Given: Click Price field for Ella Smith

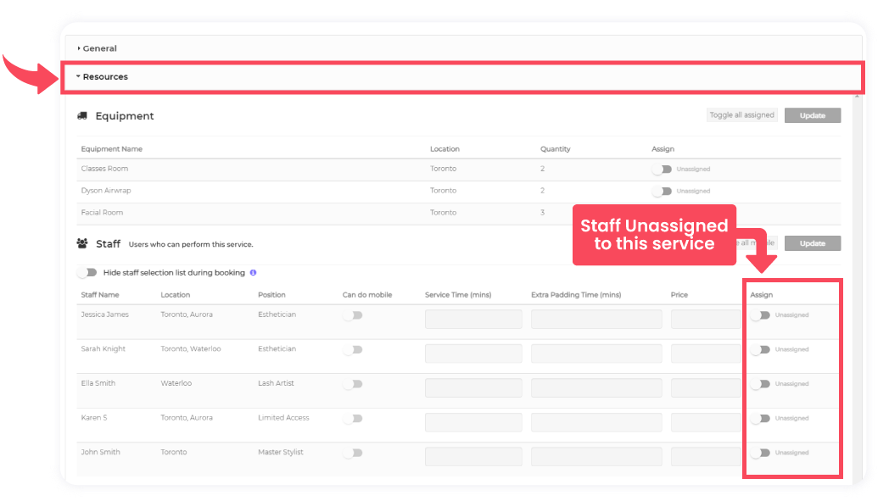Looking at the screenshot, I should (x=706, y=387).
